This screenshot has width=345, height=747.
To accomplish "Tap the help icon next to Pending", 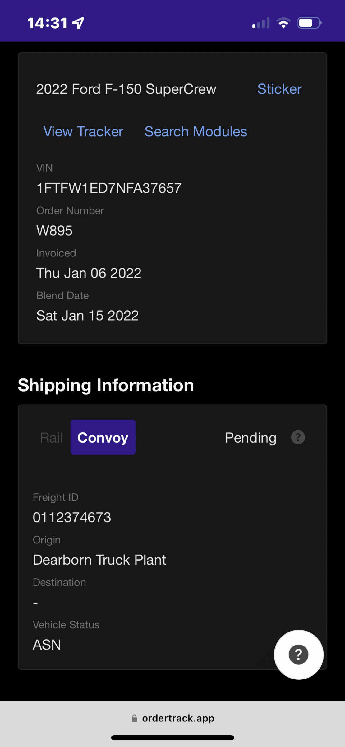I will click(x=298, y=437).
